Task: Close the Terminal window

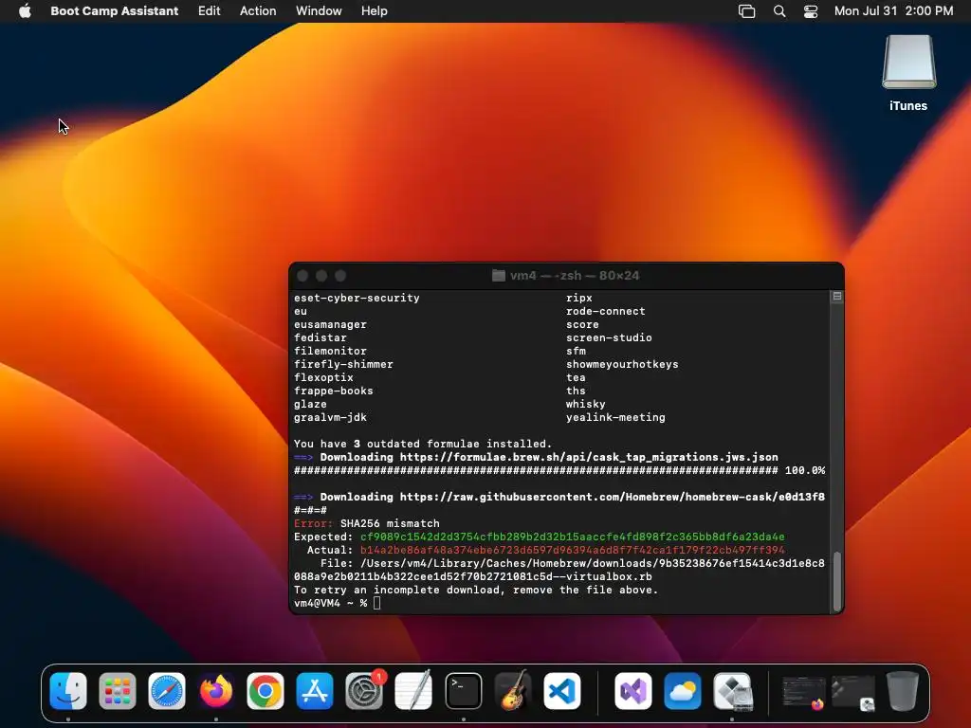Action: point(302,276)
